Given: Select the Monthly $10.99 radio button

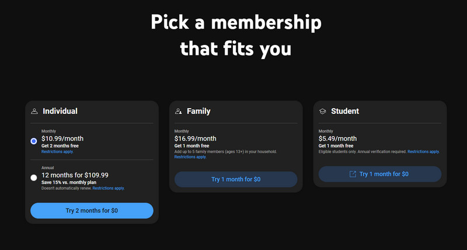Looking at the screenshot, I should [34, 141].
